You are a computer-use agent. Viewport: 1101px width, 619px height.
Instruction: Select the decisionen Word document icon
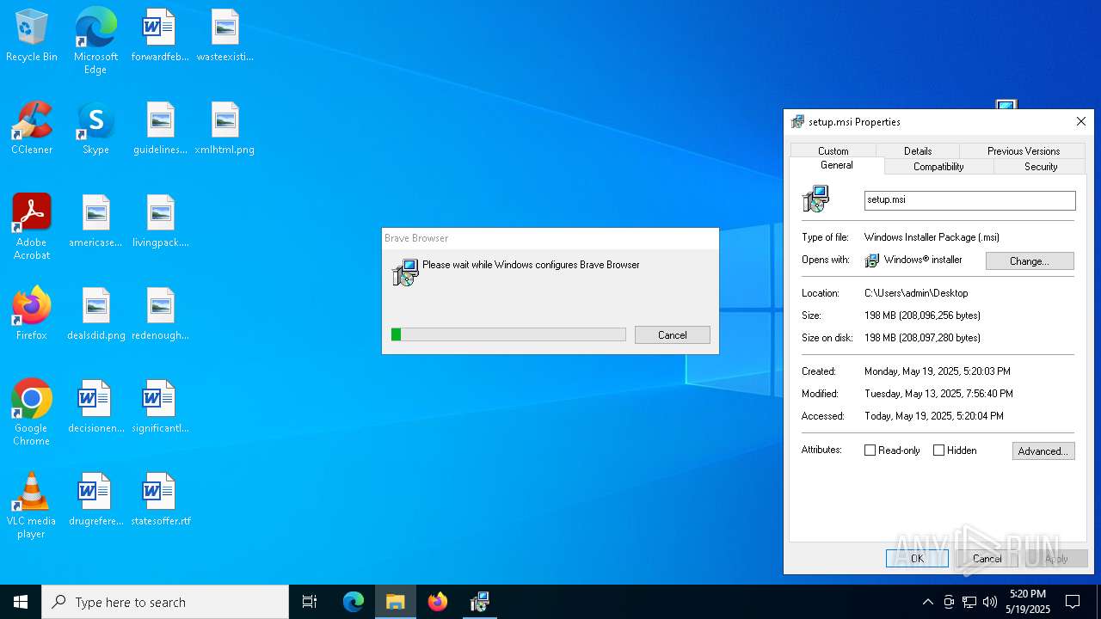pos(95,407)
